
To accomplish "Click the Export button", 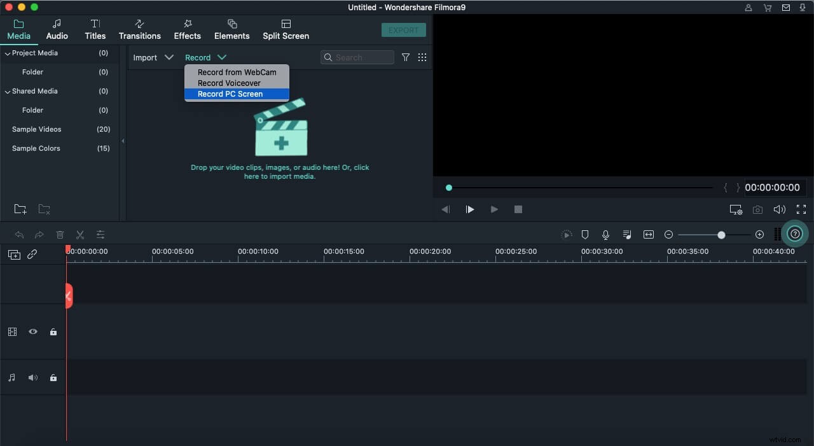I will (x=403, y=30).
